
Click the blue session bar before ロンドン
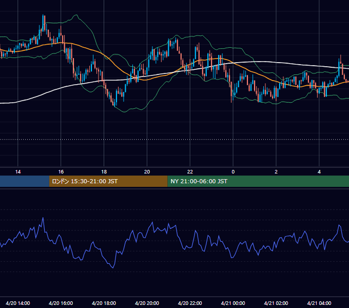coord(25,181)
